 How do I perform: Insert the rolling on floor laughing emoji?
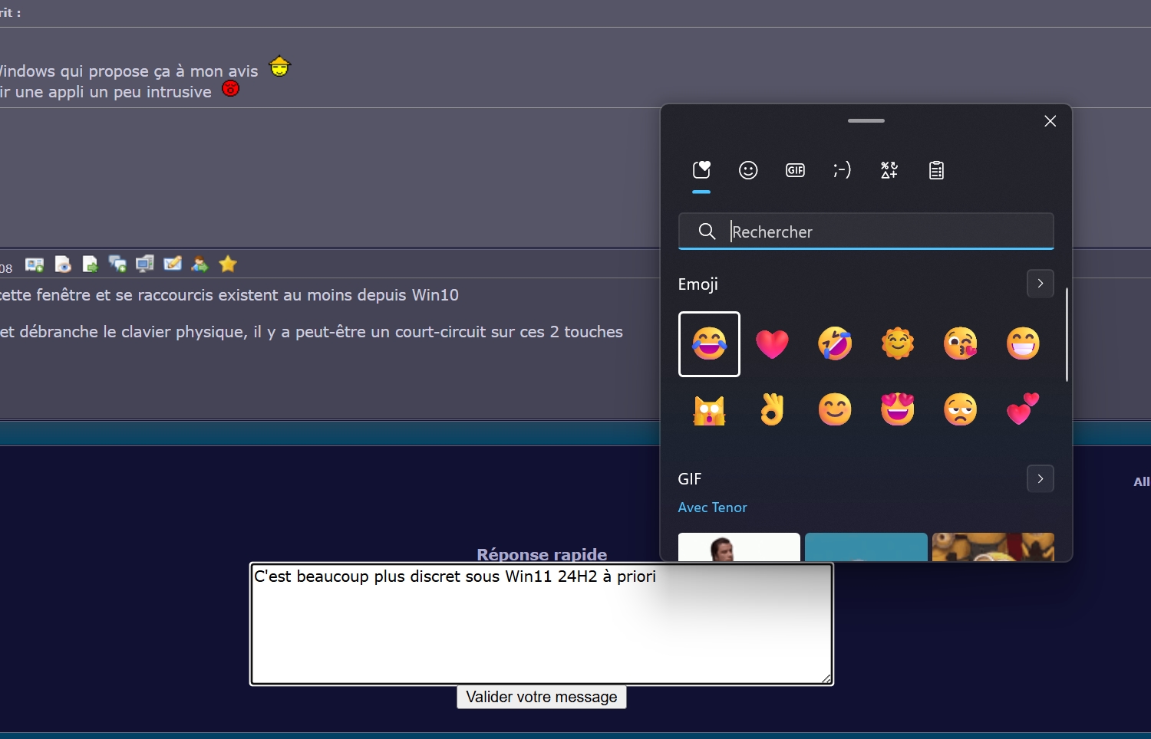click(x=835, y=344)
